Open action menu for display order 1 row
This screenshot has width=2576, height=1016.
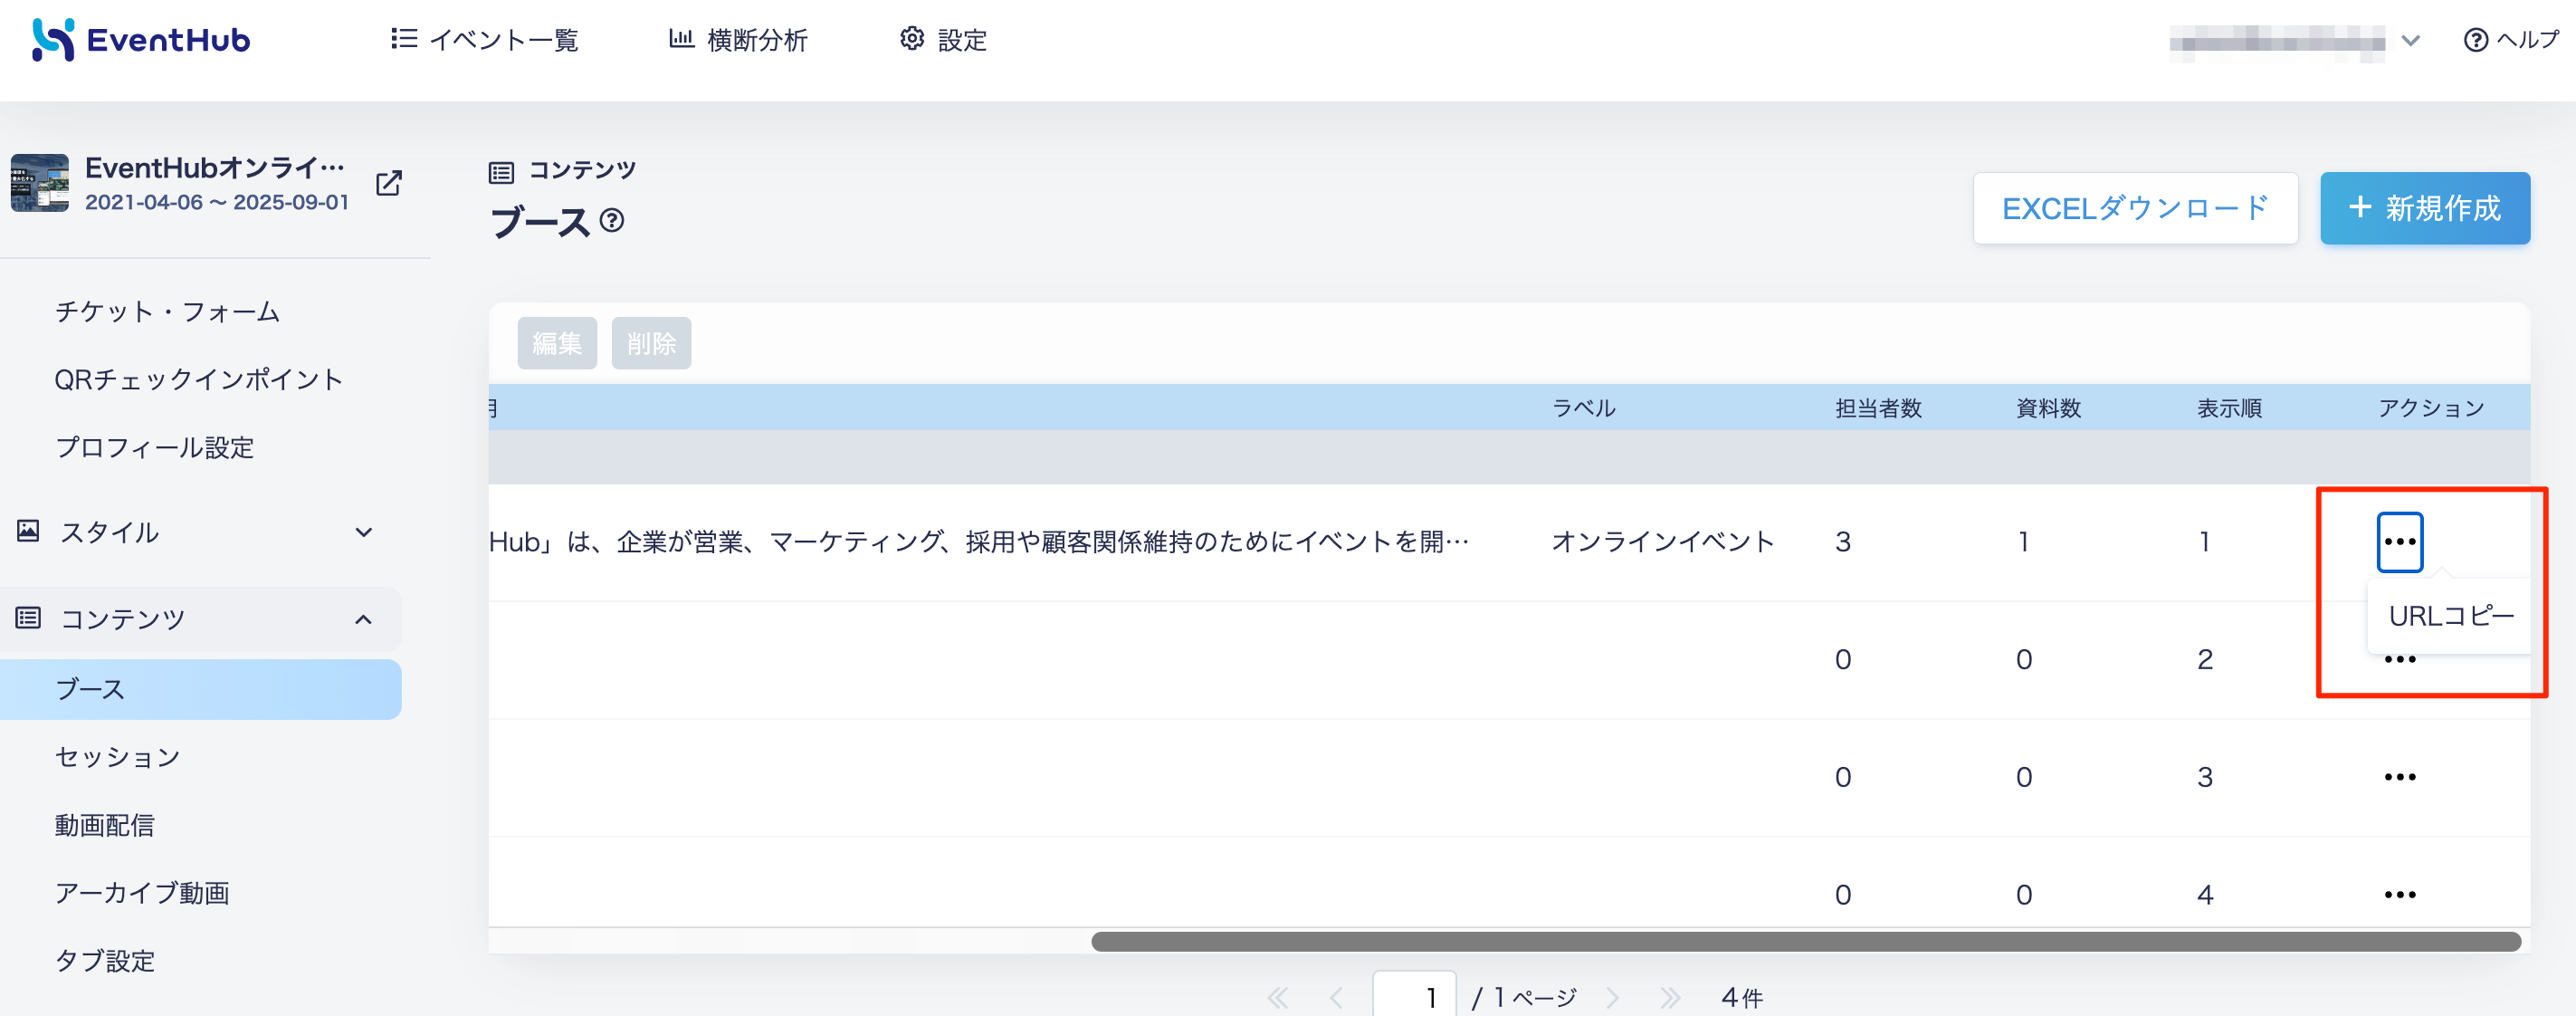pos(2399,542)
